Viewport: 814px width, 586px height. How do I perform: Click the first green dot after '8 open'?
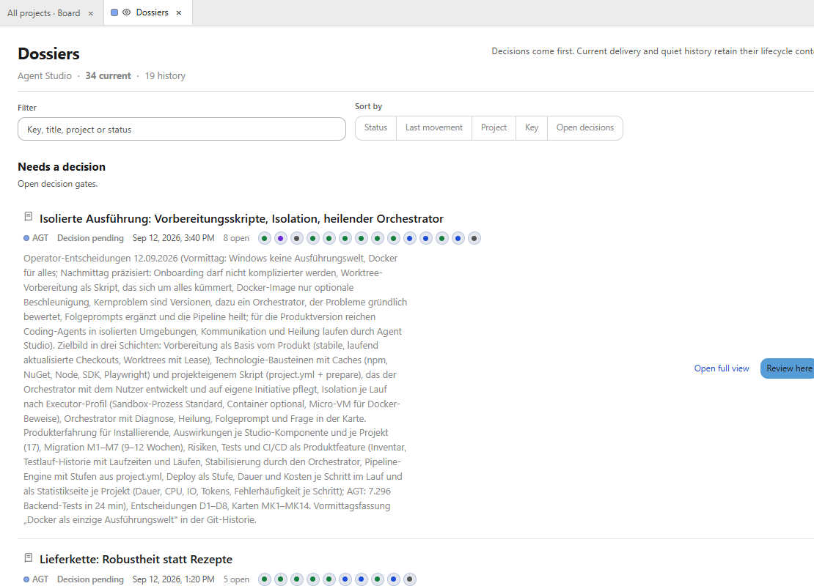coord(265,239)
